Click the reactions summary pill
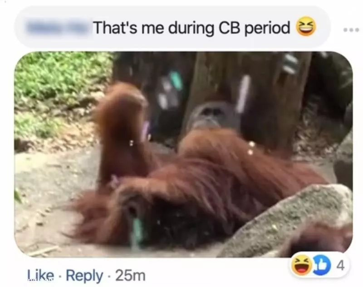Viewport: 363px width, 287px height. coord(319,265)
